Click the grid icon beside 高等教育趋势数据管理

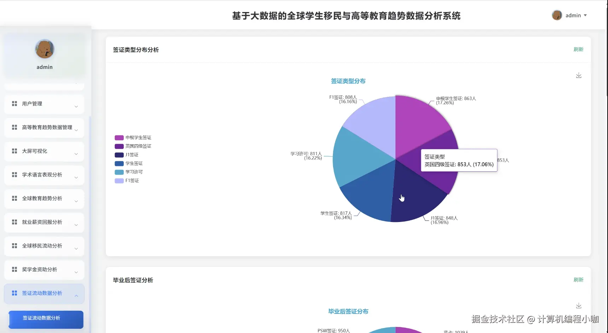[x=14, y=127]
